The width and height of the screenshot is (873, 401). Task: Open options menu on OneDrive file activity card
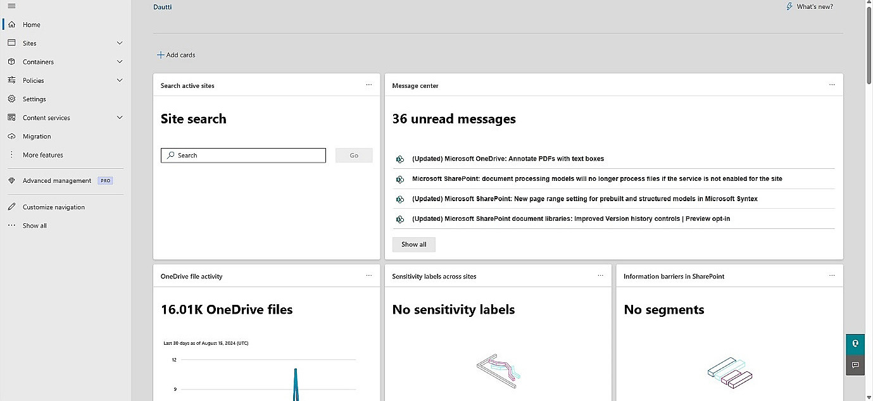pyautogui.click(x=369, y=276)
